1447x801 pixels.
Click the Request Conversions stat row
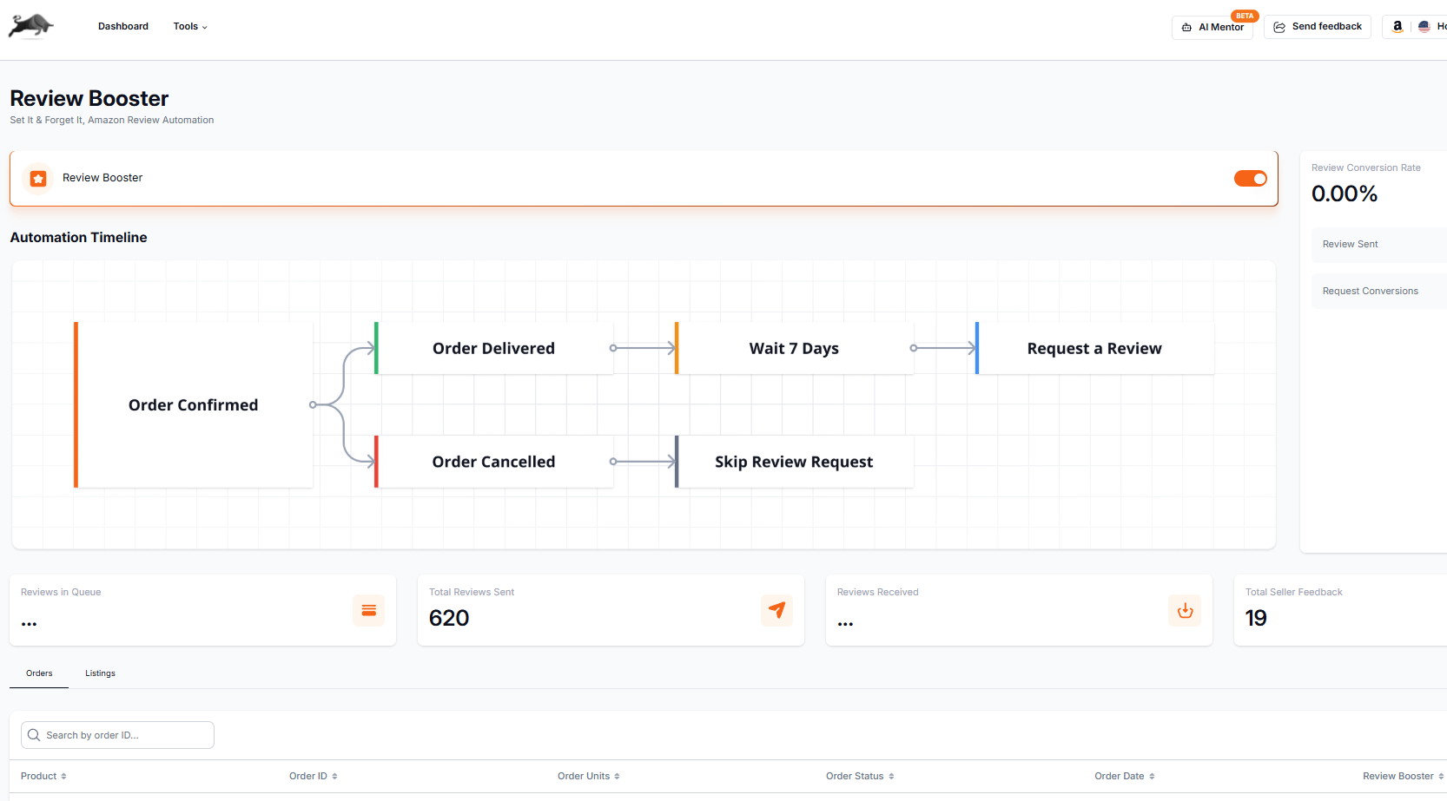point(1379,292)
